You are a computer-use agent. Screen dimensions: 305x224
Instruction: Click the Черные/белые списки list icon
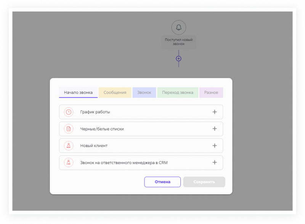click(68, 129)
